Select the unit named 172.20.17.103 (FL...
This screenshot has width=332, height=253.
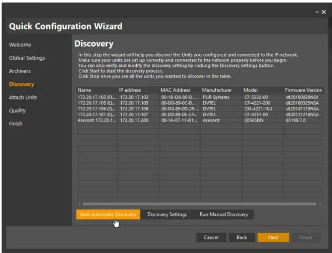[x=97, y=97]
